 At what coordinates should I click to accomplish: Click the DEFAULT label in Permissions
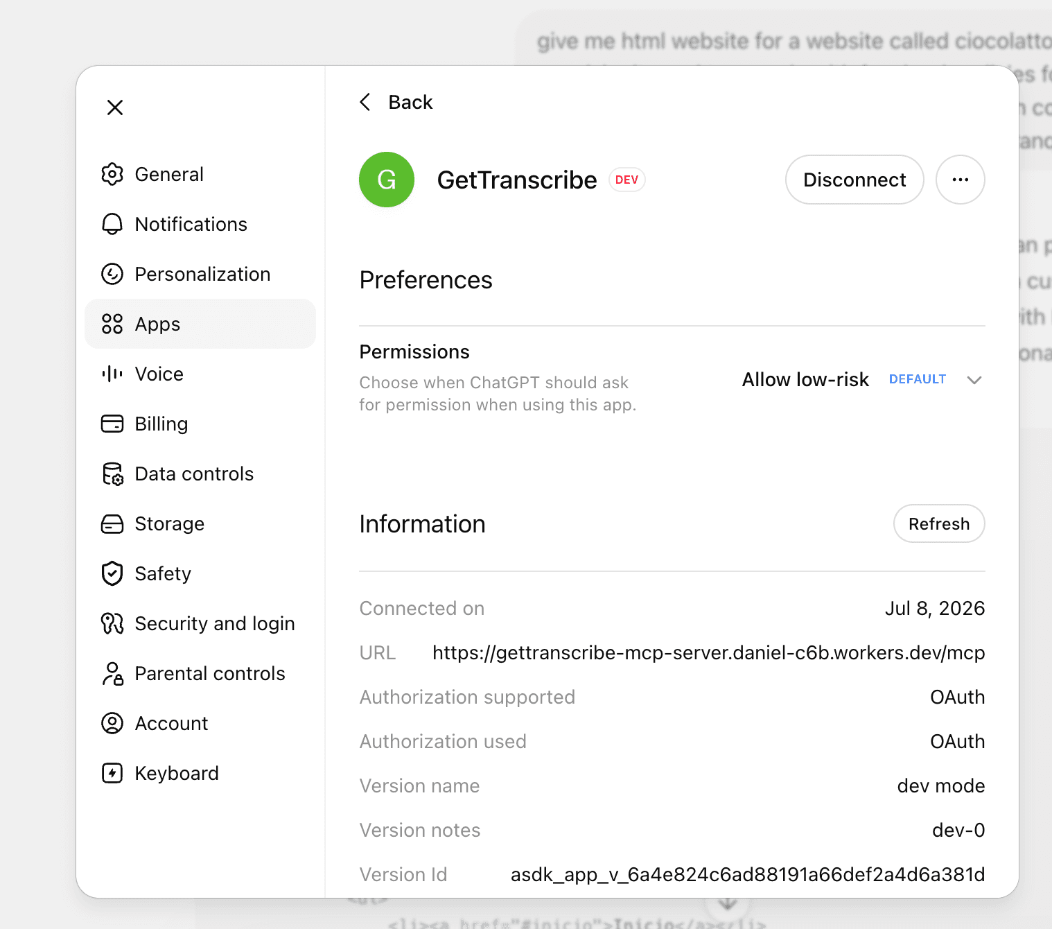click(x=918, y=379)
